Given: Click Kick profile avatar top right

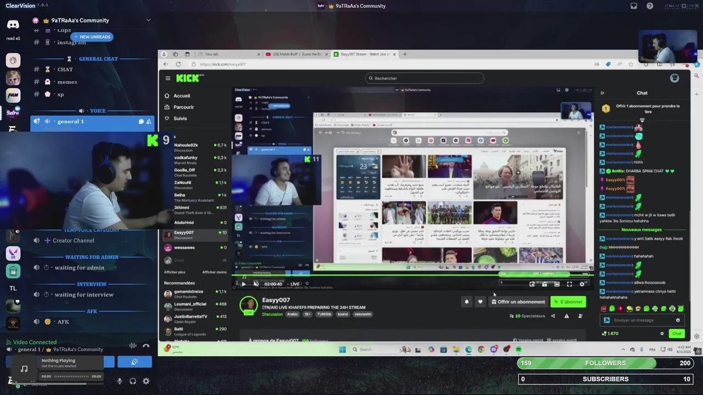Looking at the screenshot, I should coord(674,78).
